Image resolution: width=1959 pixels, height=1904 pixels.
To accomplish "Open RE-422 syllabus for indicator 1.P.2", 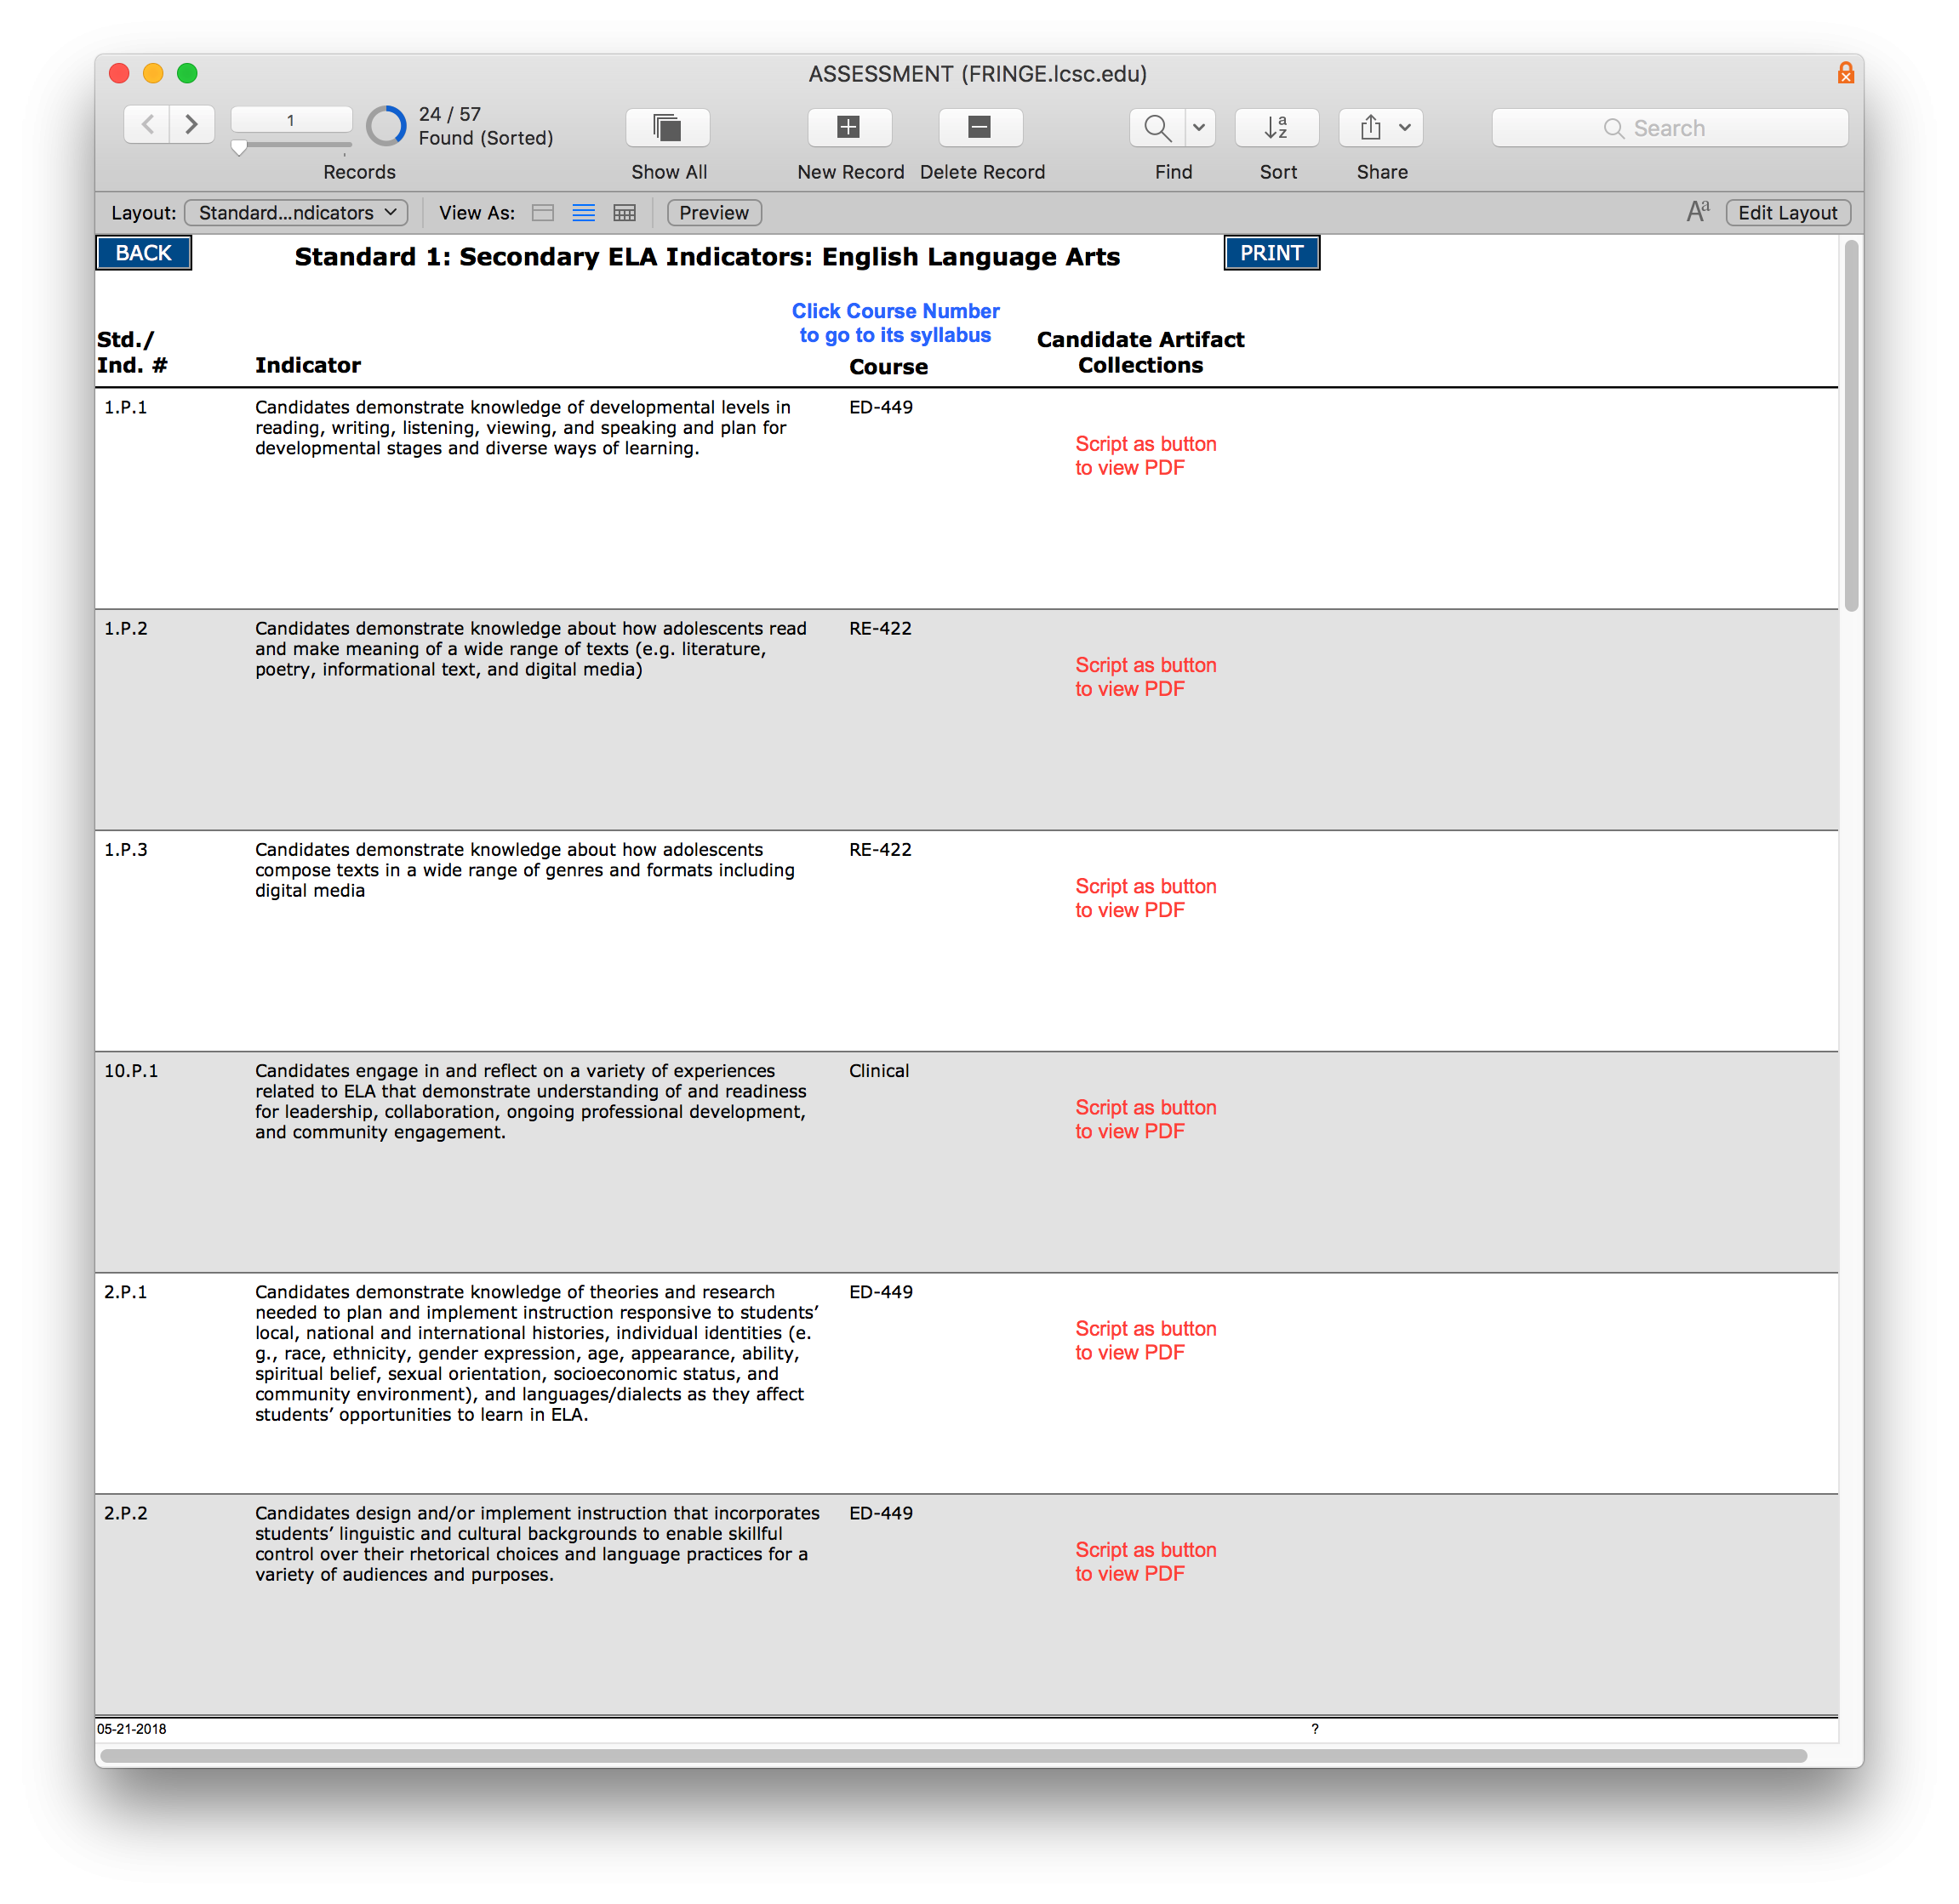I will pos(881,628).
